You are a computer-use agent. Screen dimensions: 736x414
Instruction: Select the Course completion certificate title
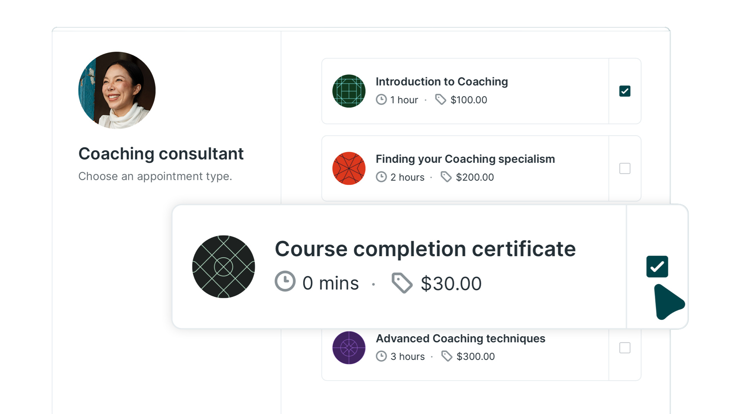pos(425,249)
